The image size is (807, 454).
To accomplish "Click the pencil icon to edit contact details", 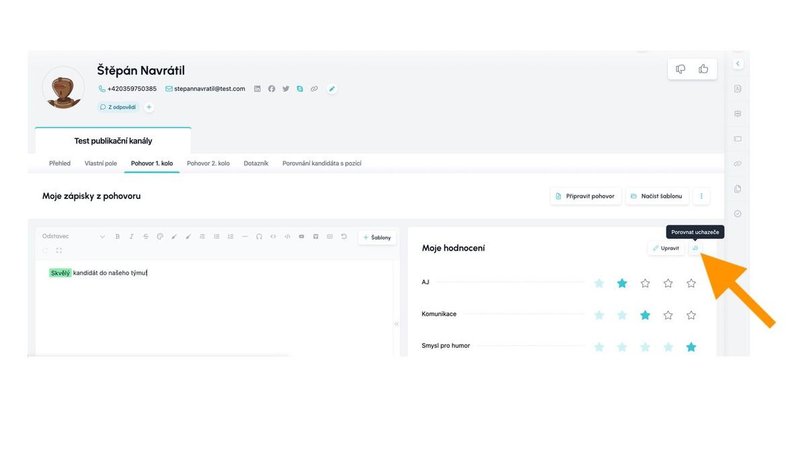I will [x=332, y=89].
